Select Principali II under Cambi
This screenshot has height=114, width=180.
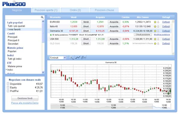[13, 40]
